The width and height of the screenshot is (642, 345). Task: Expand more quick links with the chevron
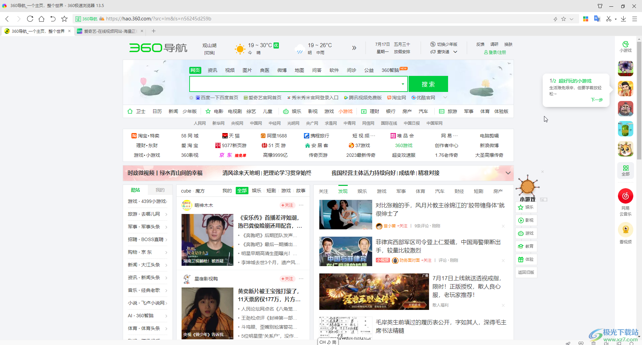[x=445, y=97]
